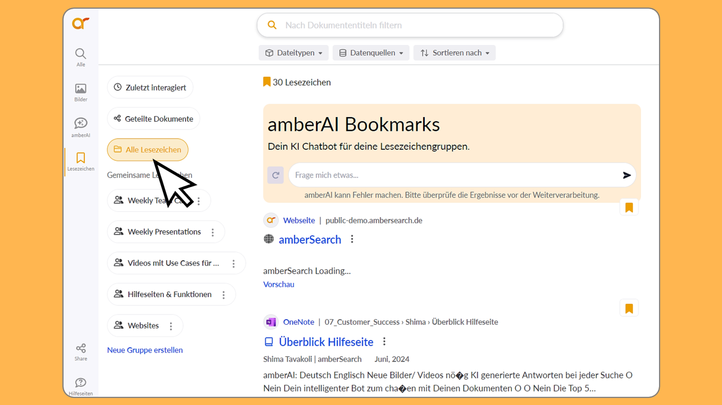722x405 pixels.
Task: Open the amberAI chat section
Action: (81, 127)
